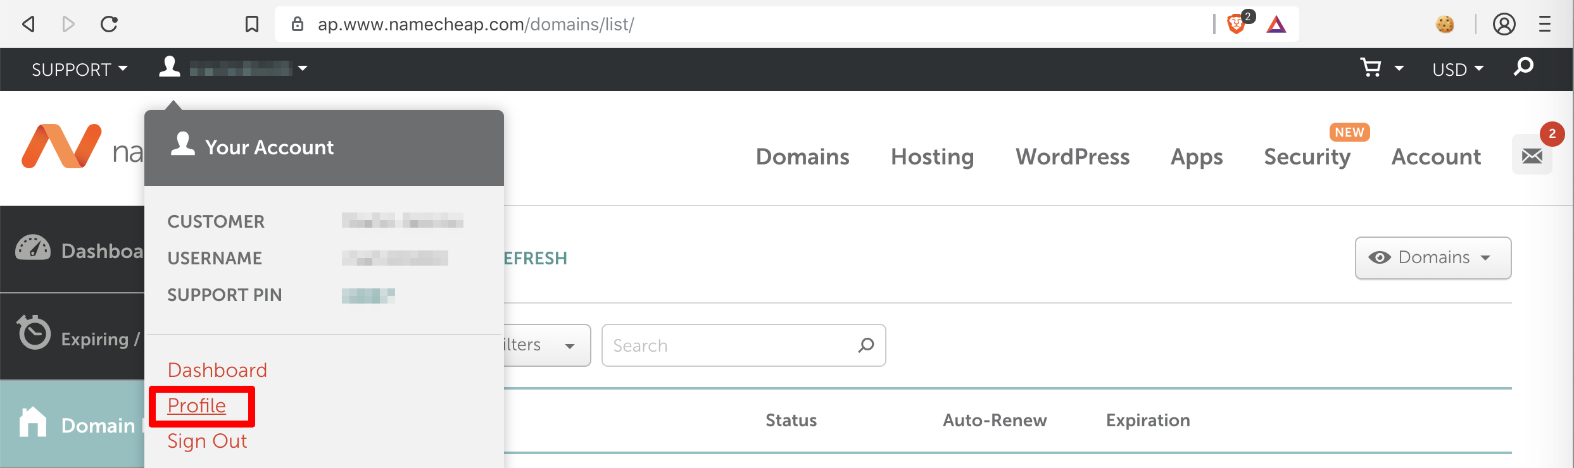The image size is (1574, 468).
Task: Click the SUPPORT PIN label
Action: pos(225,295)
